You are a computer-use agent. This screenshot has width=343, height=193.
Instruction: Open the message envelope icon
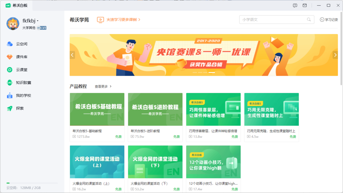[304, 5]
